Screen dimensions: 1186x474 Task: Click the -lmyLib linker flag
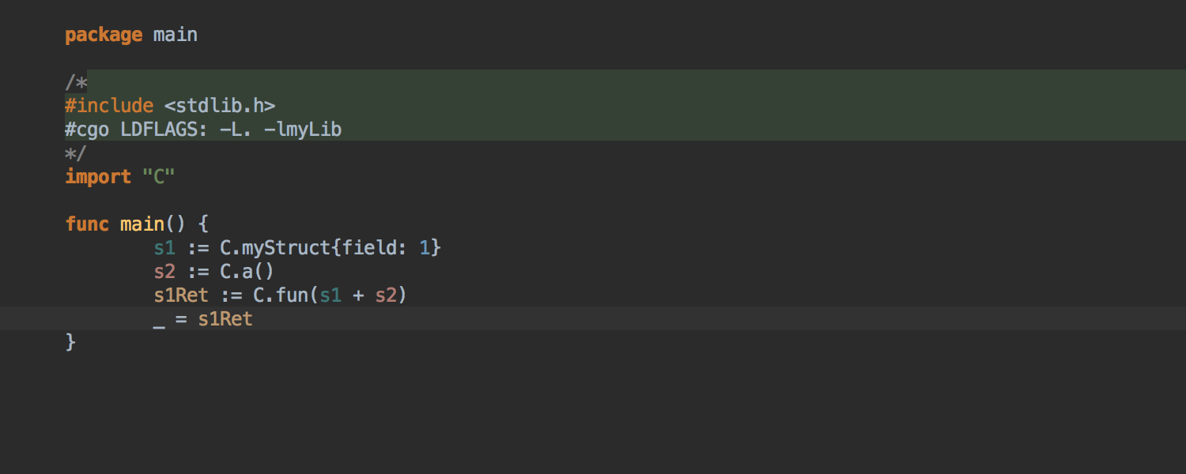tap(303, 130)
